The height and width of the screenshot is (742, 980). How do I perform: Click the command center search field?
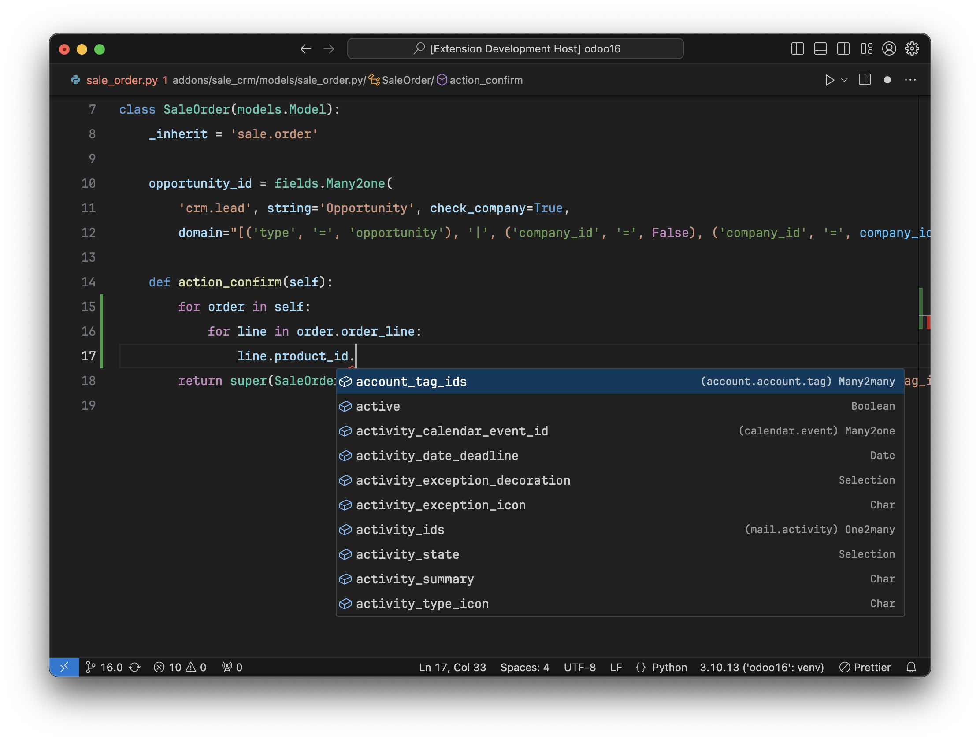click(x=515, y=49)
